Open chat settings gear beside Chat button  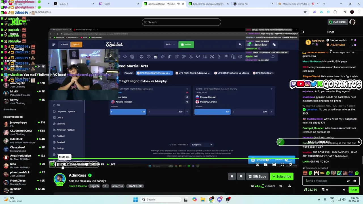[344, 190]
